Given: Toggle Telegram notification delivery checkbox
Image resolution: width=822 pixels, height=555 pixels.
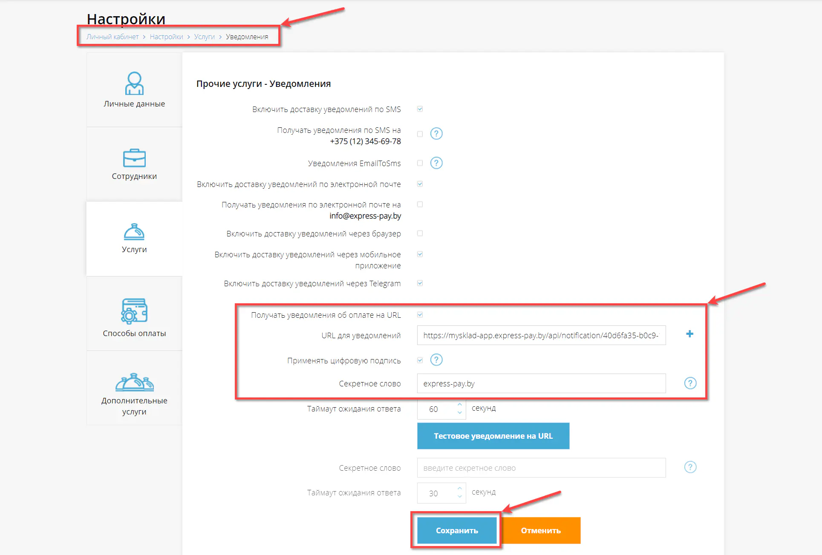Looking at the screenshot, I should point(420,283).
